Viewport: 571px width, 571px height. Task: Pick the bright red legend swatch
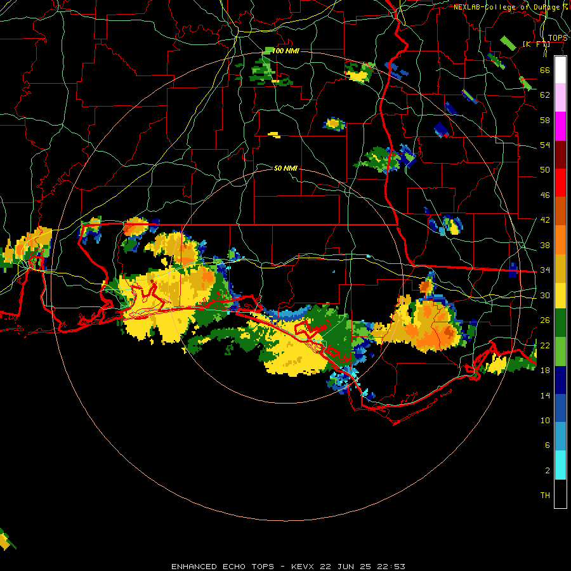[560, 183]
